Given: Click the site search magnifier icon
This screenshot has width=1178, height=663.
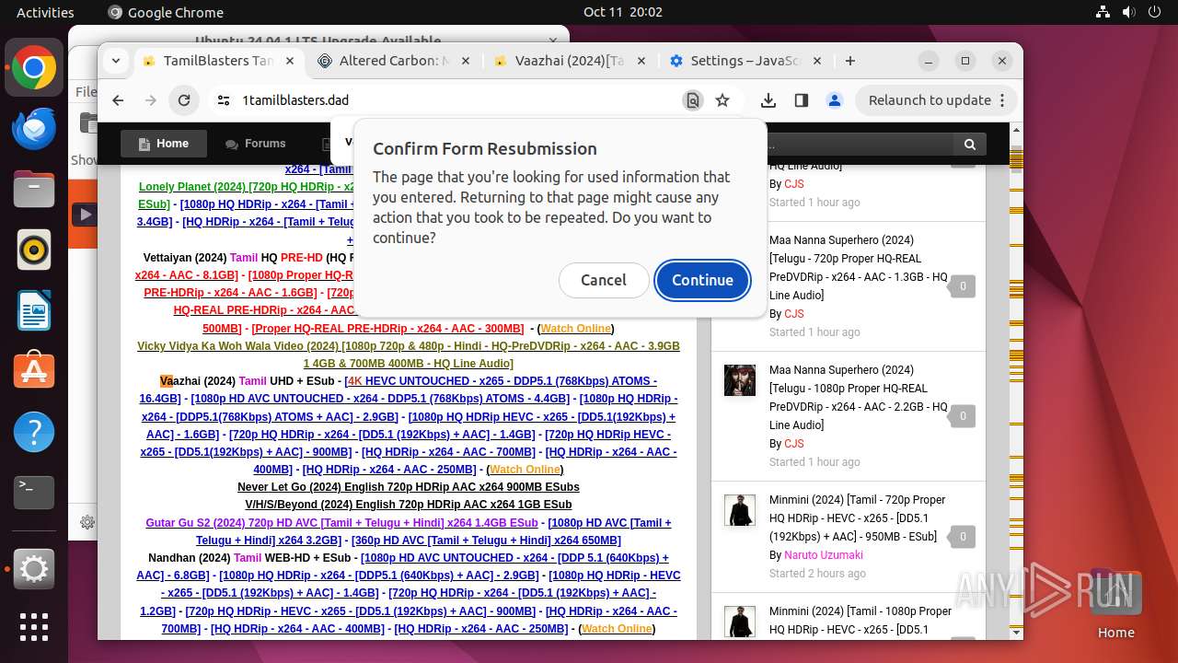Looking at the screenshot, I should pos(969,145).
